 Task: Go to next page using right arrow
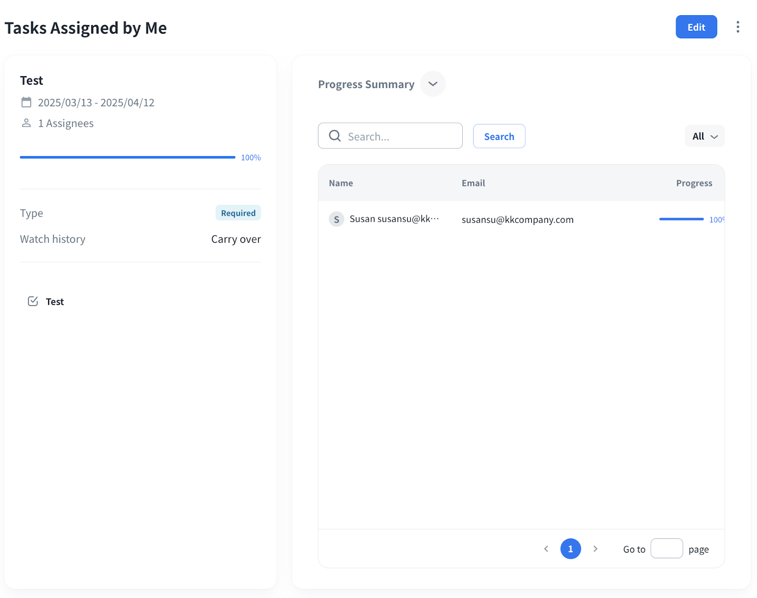(595, 549)
